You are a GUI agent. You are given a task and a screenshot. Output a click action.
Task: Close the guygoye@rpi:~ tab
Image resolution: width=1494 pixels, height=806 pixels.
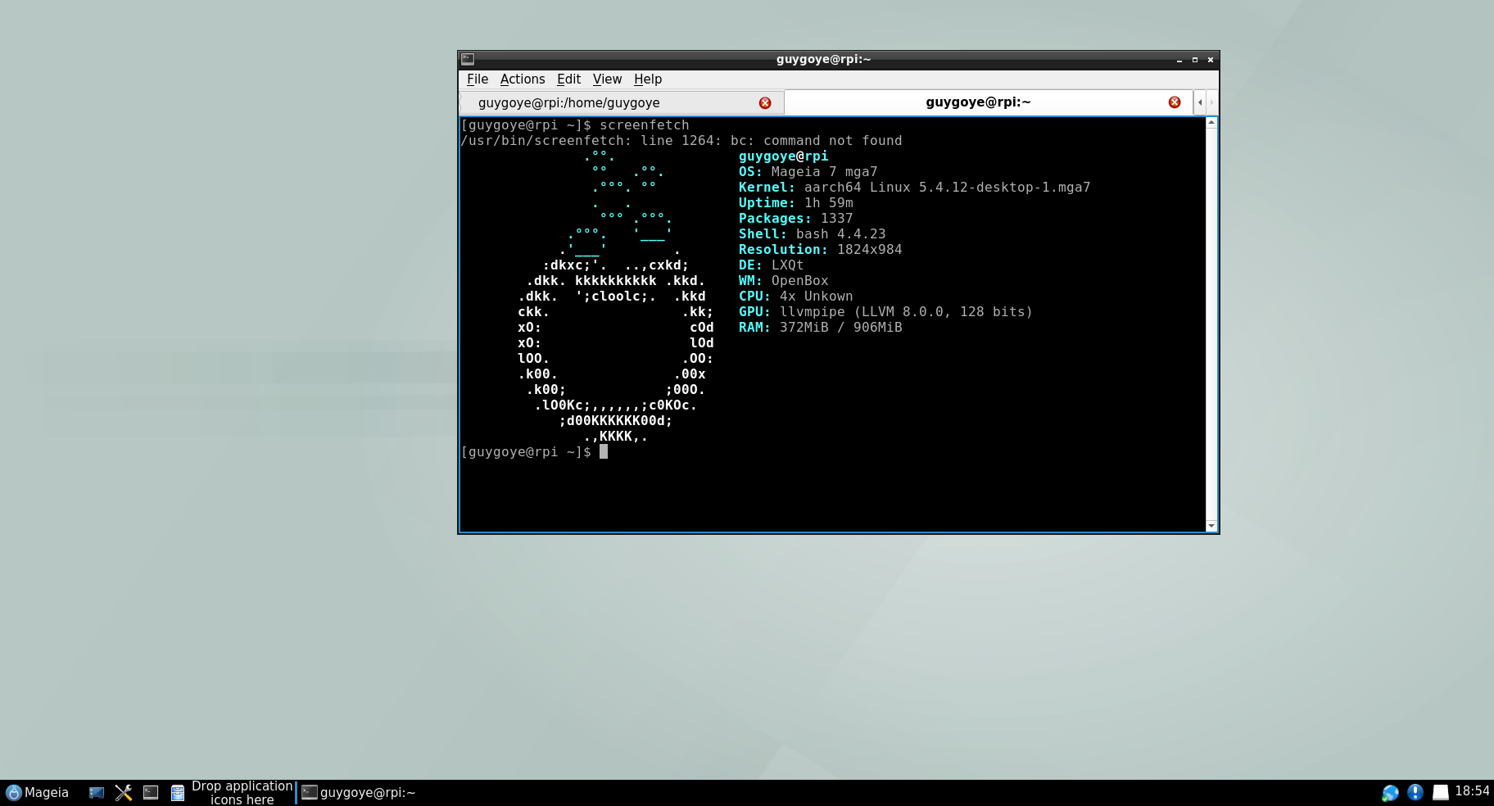pyautogui.click(x=1175, y=102)
